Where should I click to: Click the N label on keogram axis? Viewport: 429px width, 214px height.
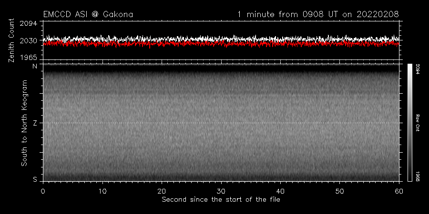35,66
